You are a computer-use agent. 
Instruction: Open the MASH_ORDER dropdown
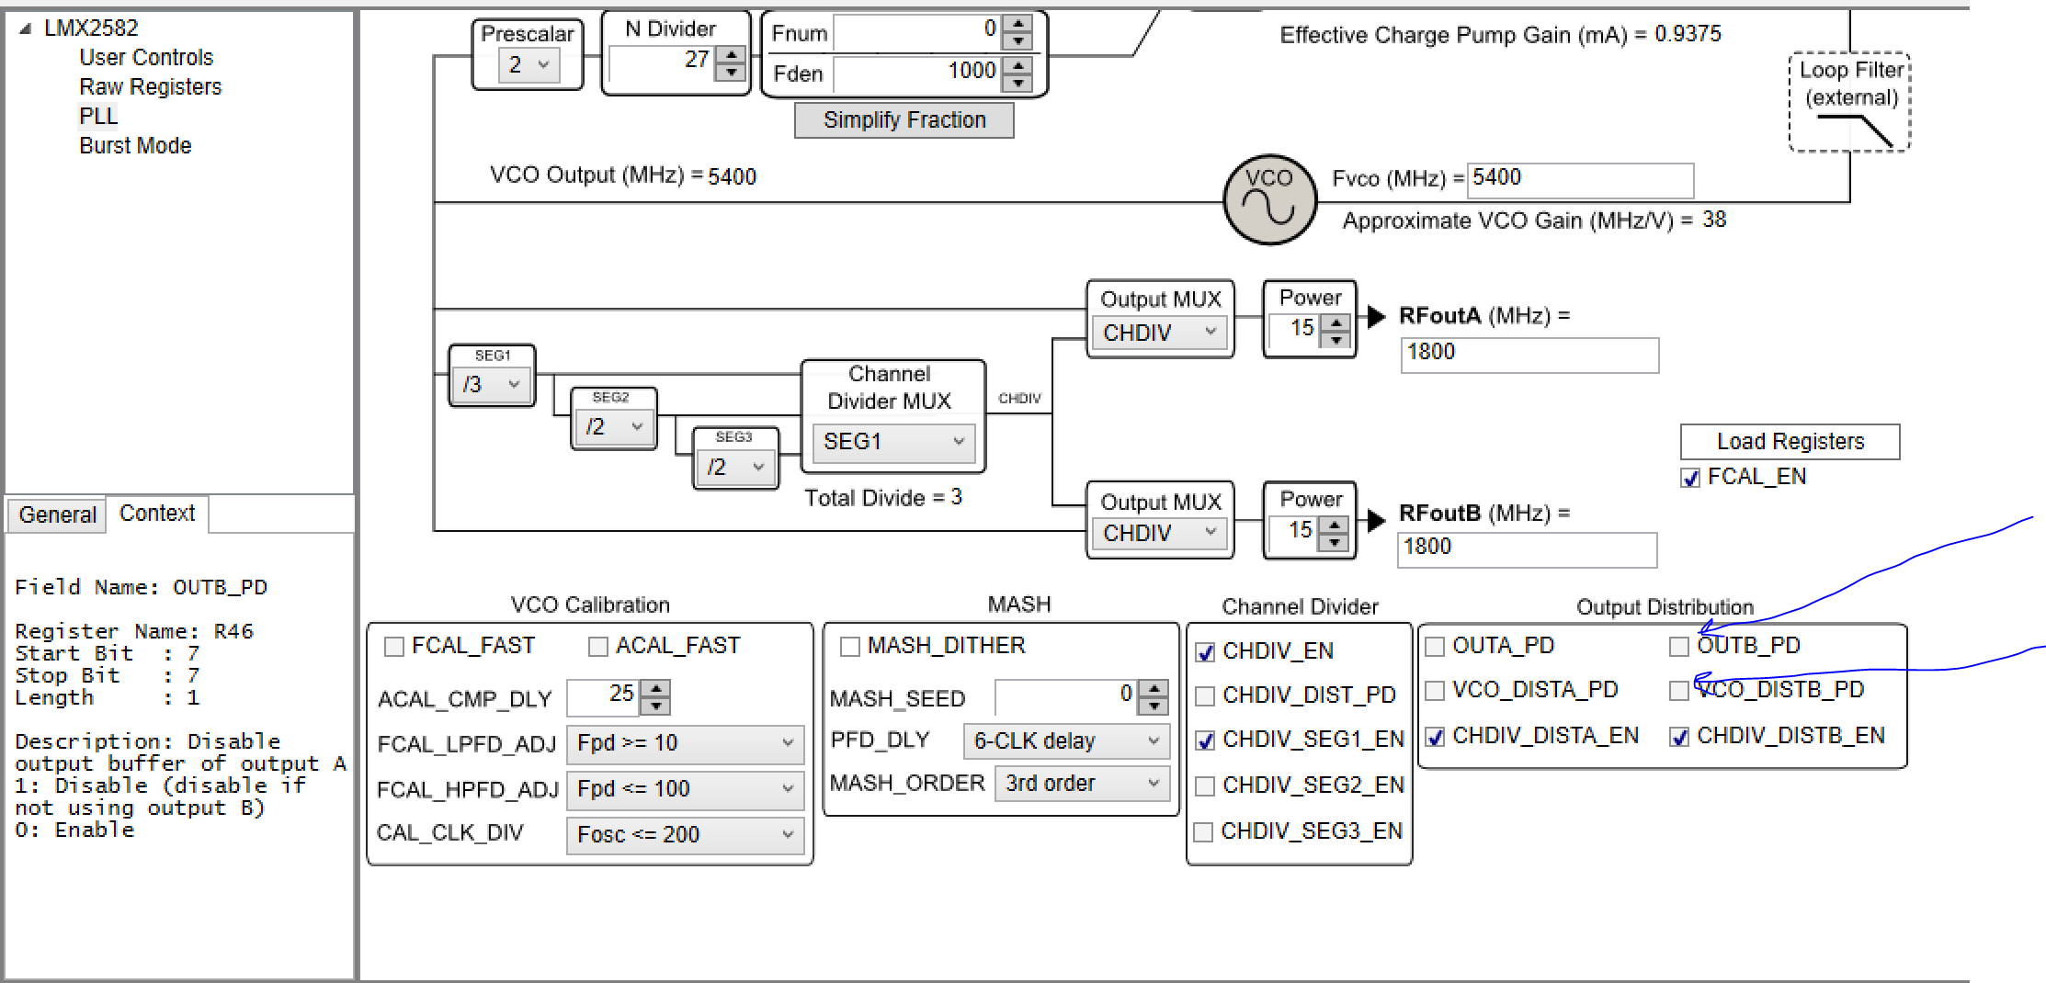pos(1082,784)
